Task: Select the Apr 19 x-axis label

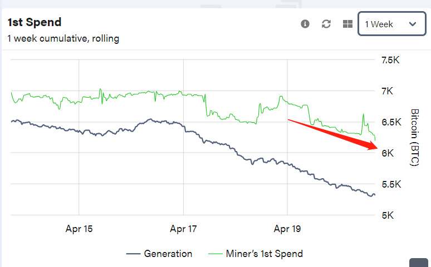Action: click(287, 228)
